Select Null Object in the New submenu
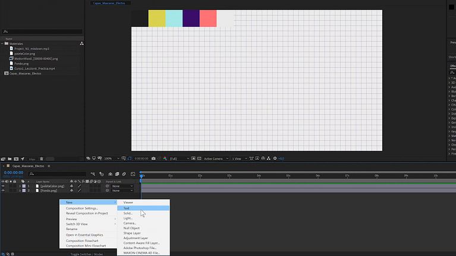The width and height of the screenshot is (456, 256). 131,228
